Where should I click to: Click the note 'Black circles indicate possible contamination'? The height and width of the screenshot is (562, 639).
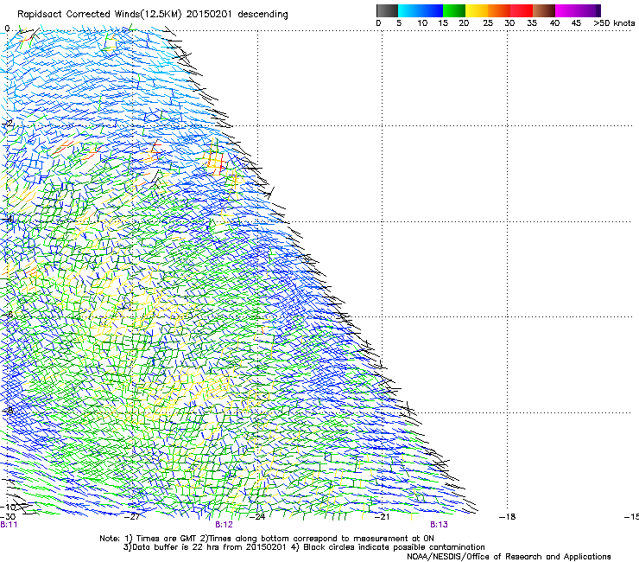pyautogui.click(x=394, y=547)
